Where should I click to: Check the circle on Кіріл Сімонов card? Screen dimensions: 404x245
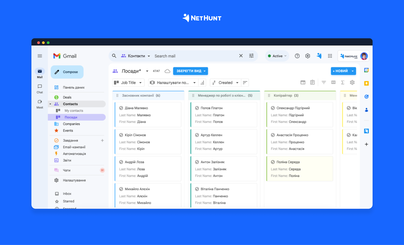(x=121, y=135)
